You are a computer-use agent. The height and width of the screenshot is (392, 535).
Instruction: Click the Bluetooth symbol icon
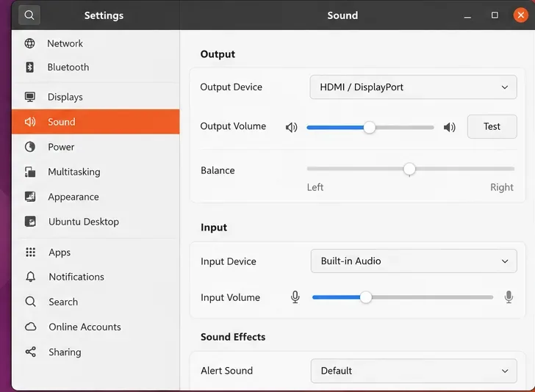[29, 67]
